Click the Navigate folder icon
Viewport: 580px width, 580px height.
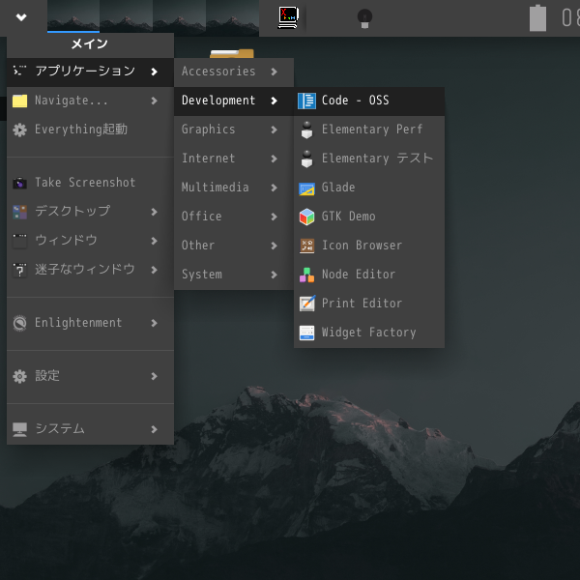19,101
